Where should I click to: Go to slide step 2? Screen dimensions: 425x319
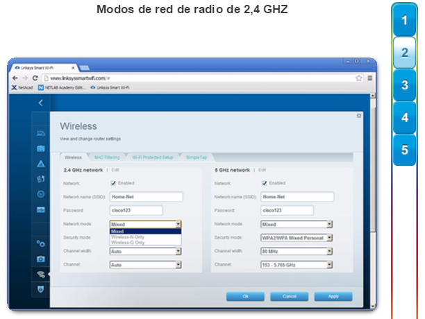pos(404,53)
